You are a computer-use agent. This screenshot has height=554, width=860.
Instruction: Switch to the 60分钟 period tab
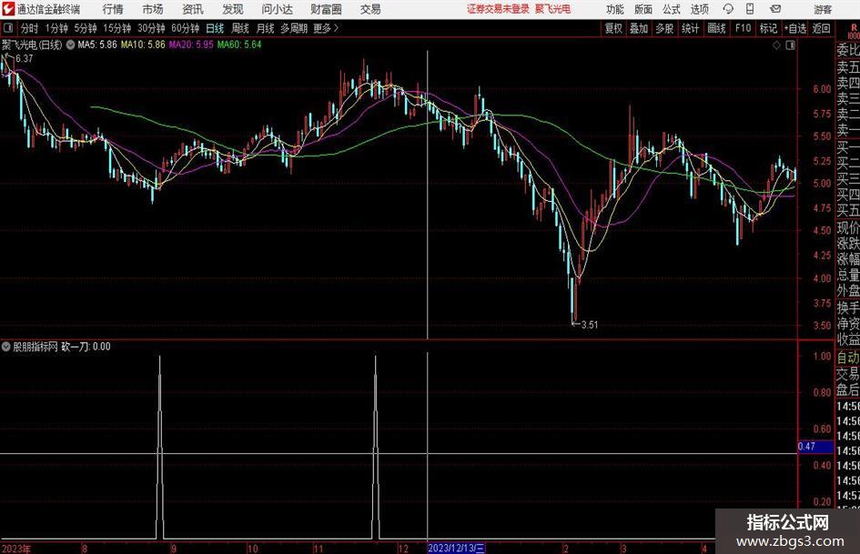tap(186, 28)
